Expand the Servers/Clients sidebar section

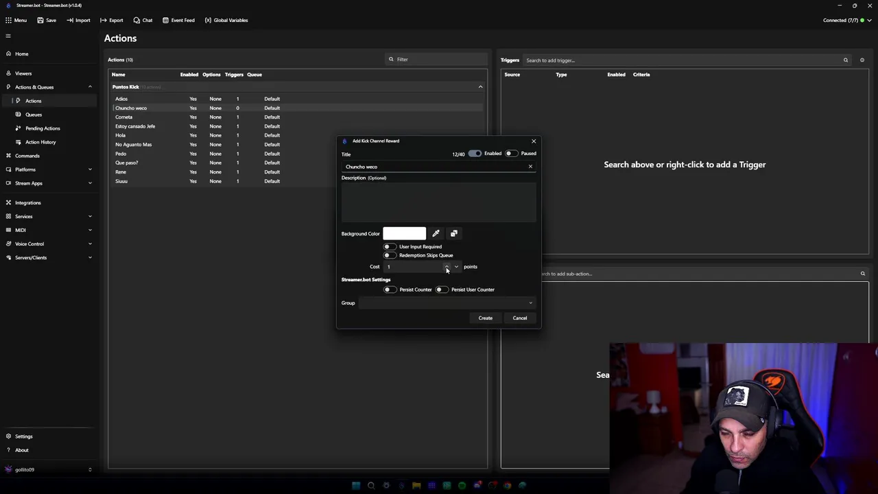click(48, 257)
